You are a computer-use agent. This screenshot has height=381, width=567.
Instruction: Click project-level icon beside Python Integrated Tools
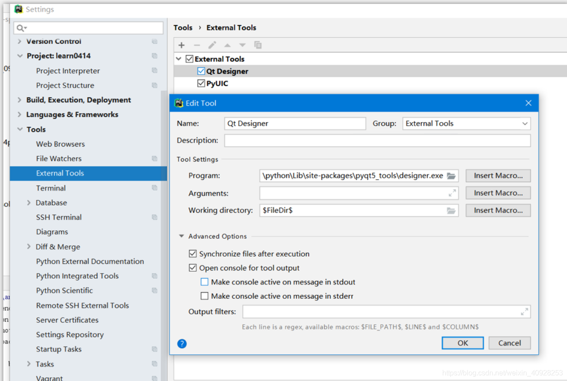click(x=155, y=276)
